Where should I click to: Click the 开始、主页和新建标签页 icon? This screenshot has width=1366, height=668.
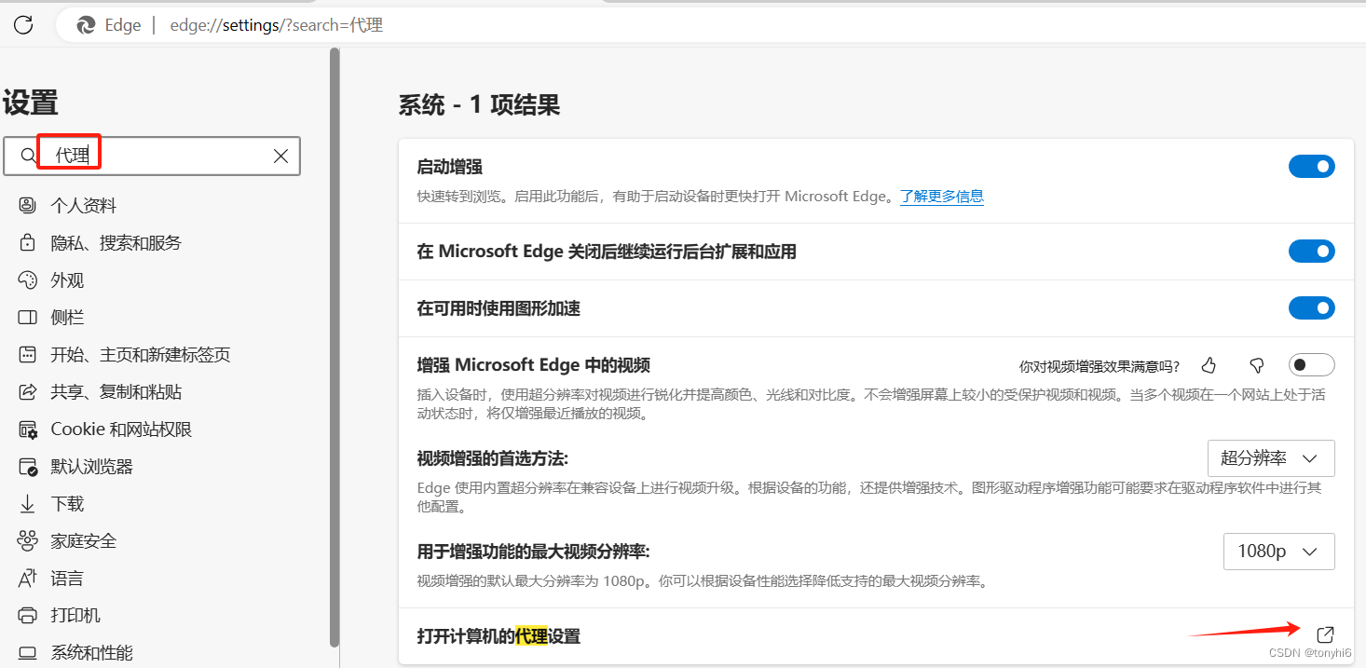[x=28, y=354]
